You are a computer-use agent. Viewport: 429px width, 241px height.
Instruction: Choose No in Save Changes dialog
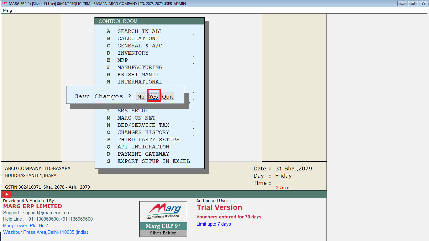[141, 96]
